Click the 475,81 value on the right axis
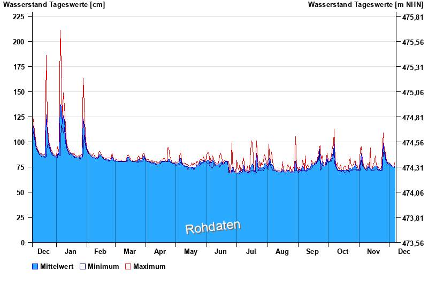 409,17
